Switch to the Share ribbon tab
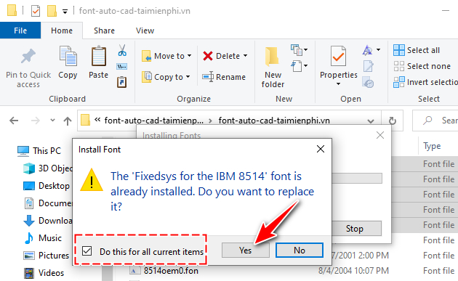 pos(104,30)
